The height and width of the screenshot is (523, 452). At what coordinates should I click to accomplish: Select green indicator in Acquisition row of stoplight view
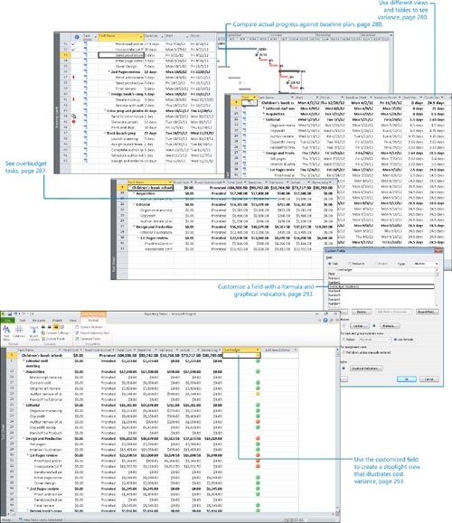[x=258, y=371]
